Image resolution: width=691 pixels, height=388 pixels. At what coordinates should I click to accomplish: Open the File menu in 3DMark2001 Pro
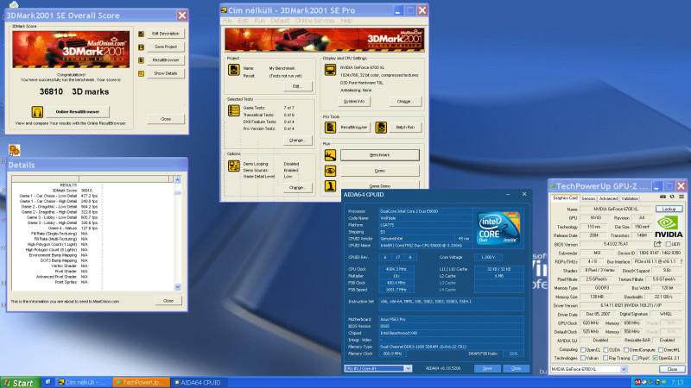pos(227,21)
